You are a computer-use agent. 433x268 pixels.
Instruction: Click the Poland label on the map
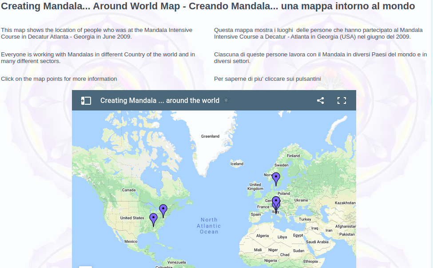tap(284, 193)
